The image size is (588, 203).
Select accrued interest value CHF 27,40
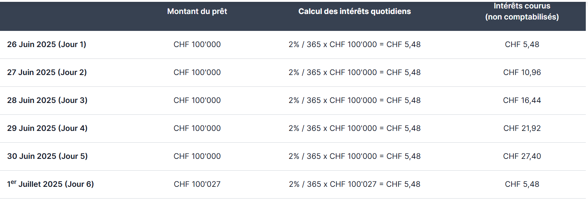point(522,156)
